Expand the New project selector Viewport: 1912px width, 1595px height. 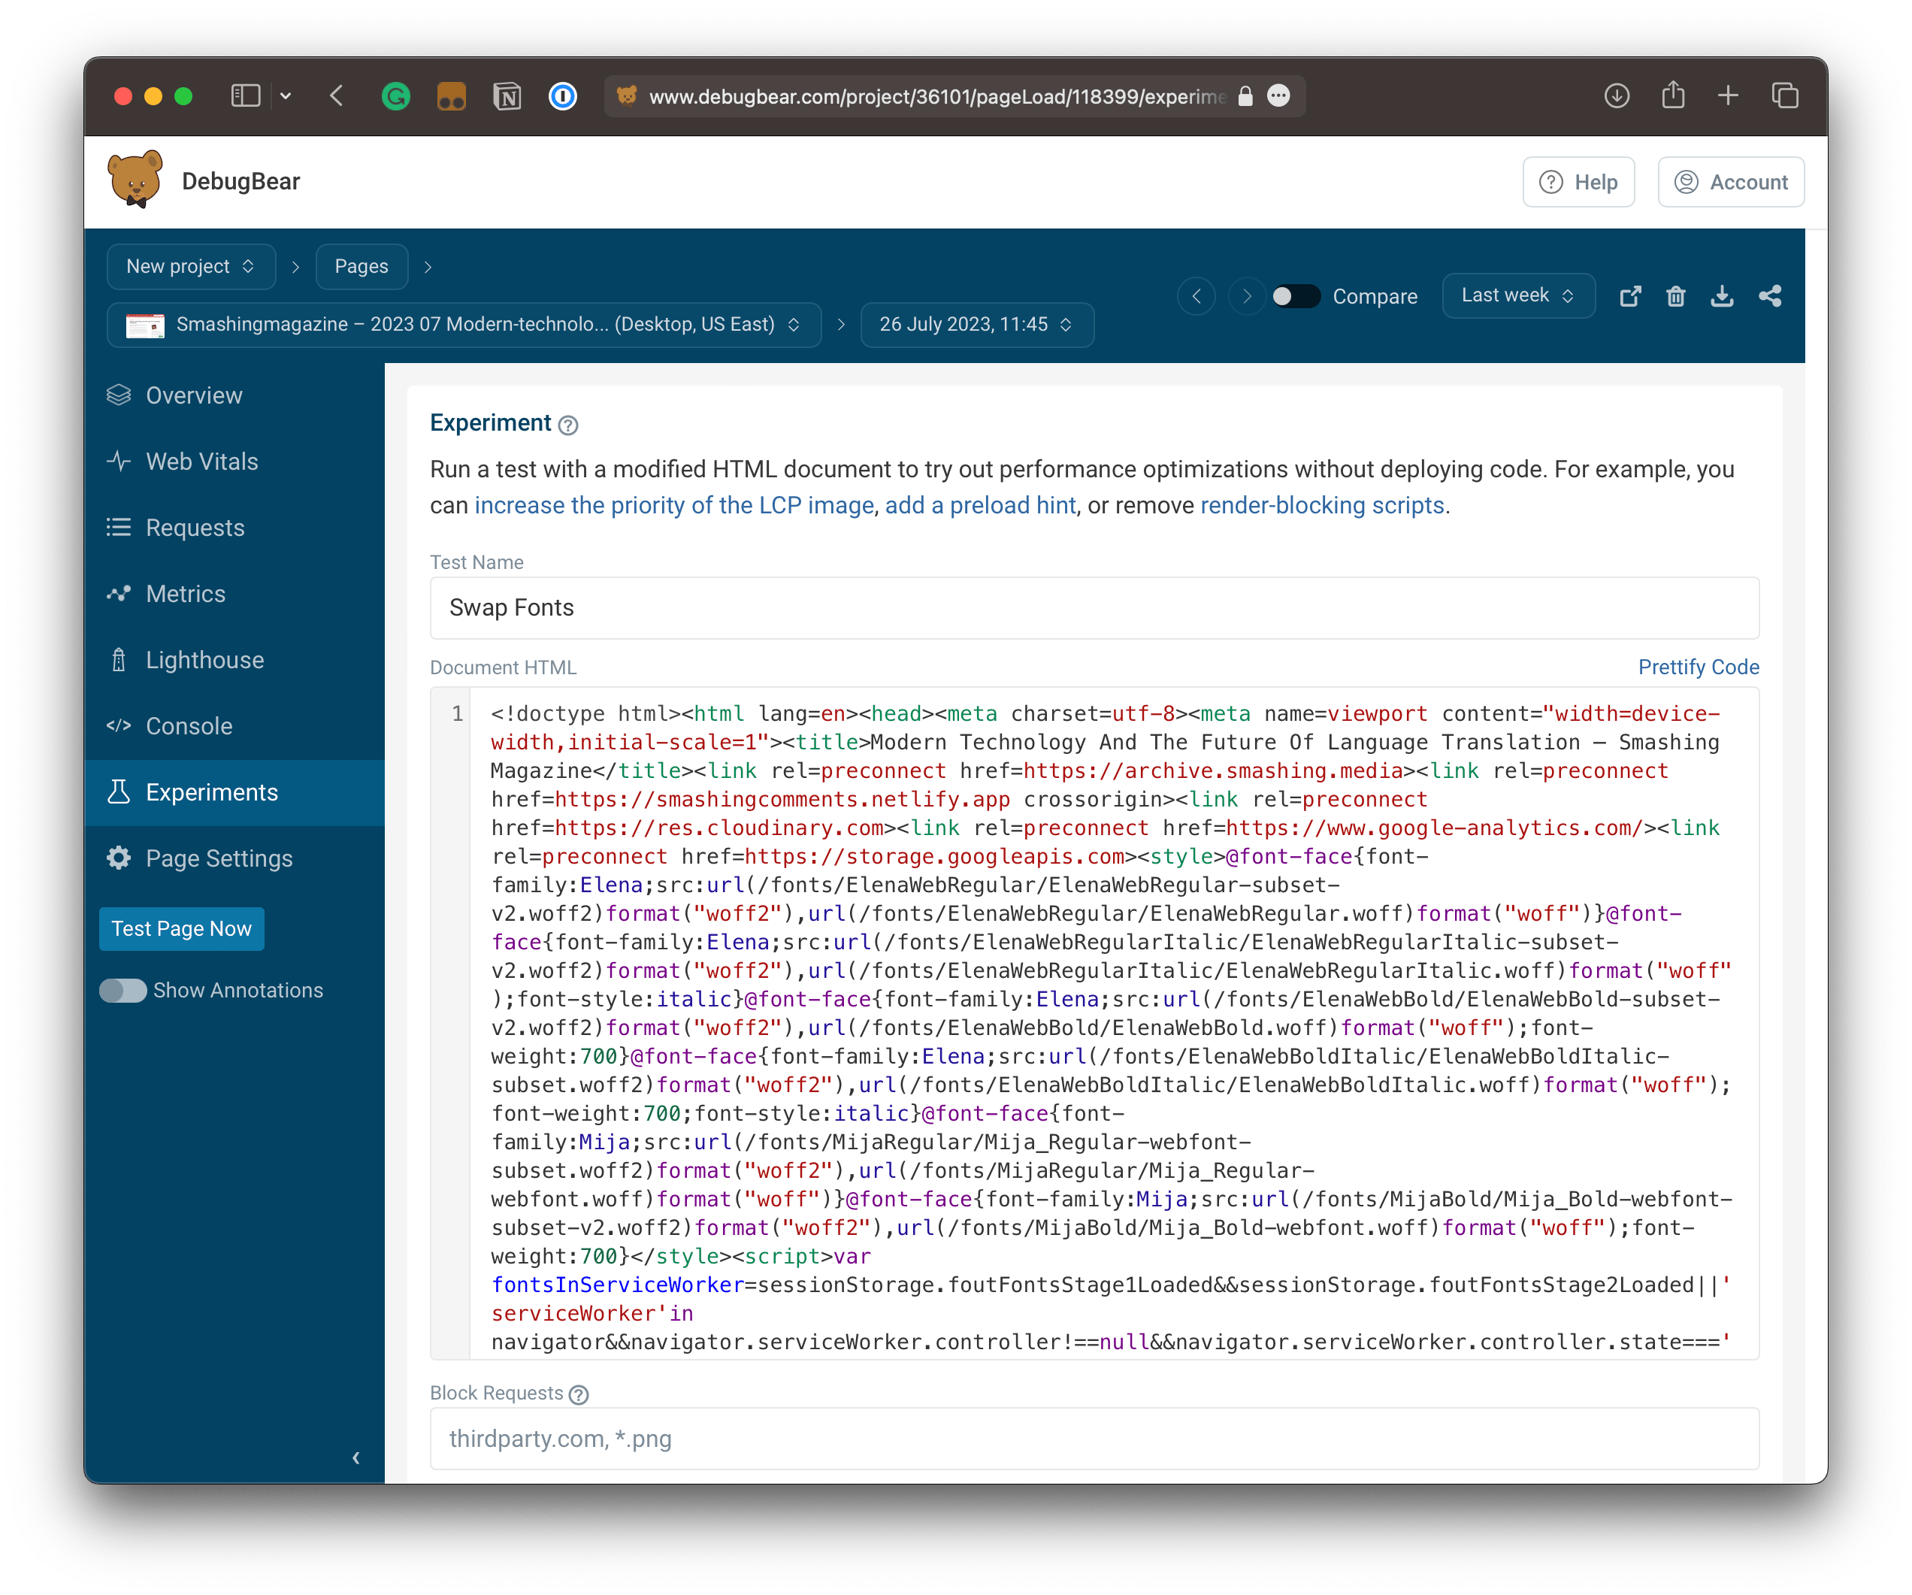coord(190,266)
